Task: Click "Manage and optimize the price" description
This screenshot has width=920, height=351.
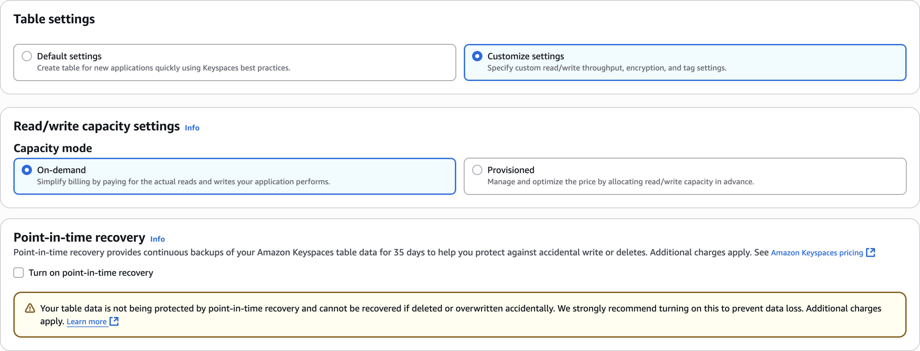Action: [620, 182]
